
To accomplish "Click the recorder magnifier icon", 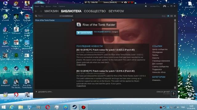I will pos(89,2).
